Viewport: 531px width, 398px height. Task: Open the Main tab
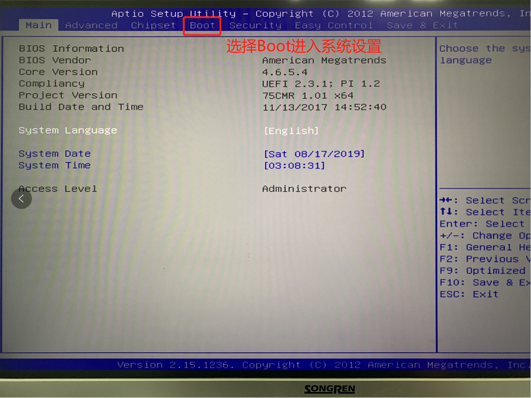[38, 25]
